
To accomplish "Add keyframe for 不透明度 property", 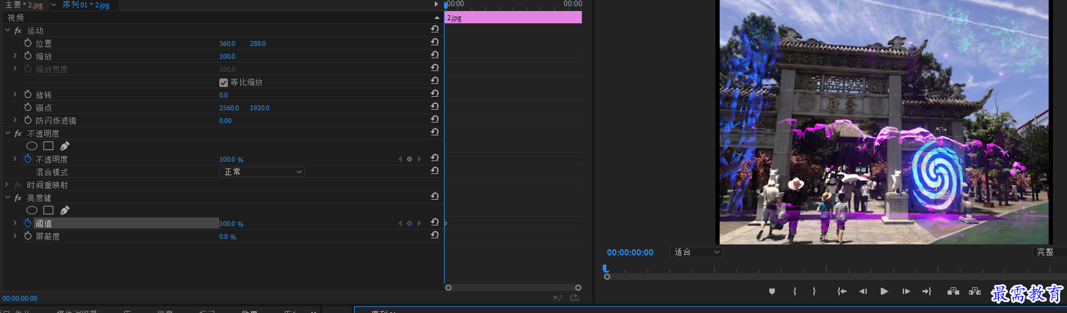I will (x=410, y=159).
